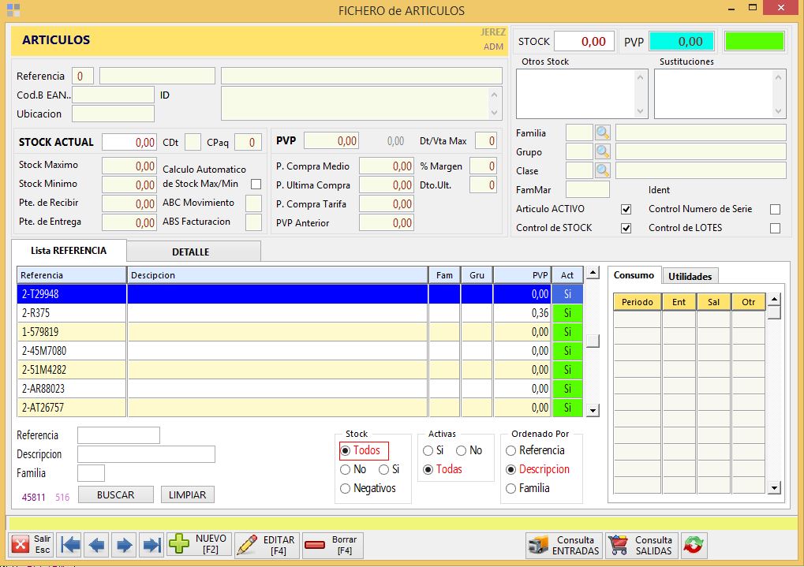Jump to the last record arrow
Screen dimensions: 804x567
click(x=151, y=545)
